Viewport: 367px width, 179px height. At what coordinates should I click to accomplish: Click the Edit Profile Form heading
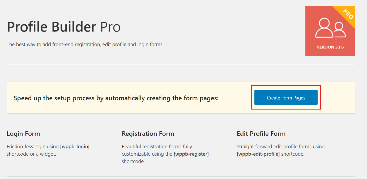(261, 134)
